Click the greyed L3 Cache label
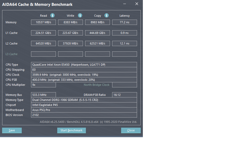 click(11, 54)
